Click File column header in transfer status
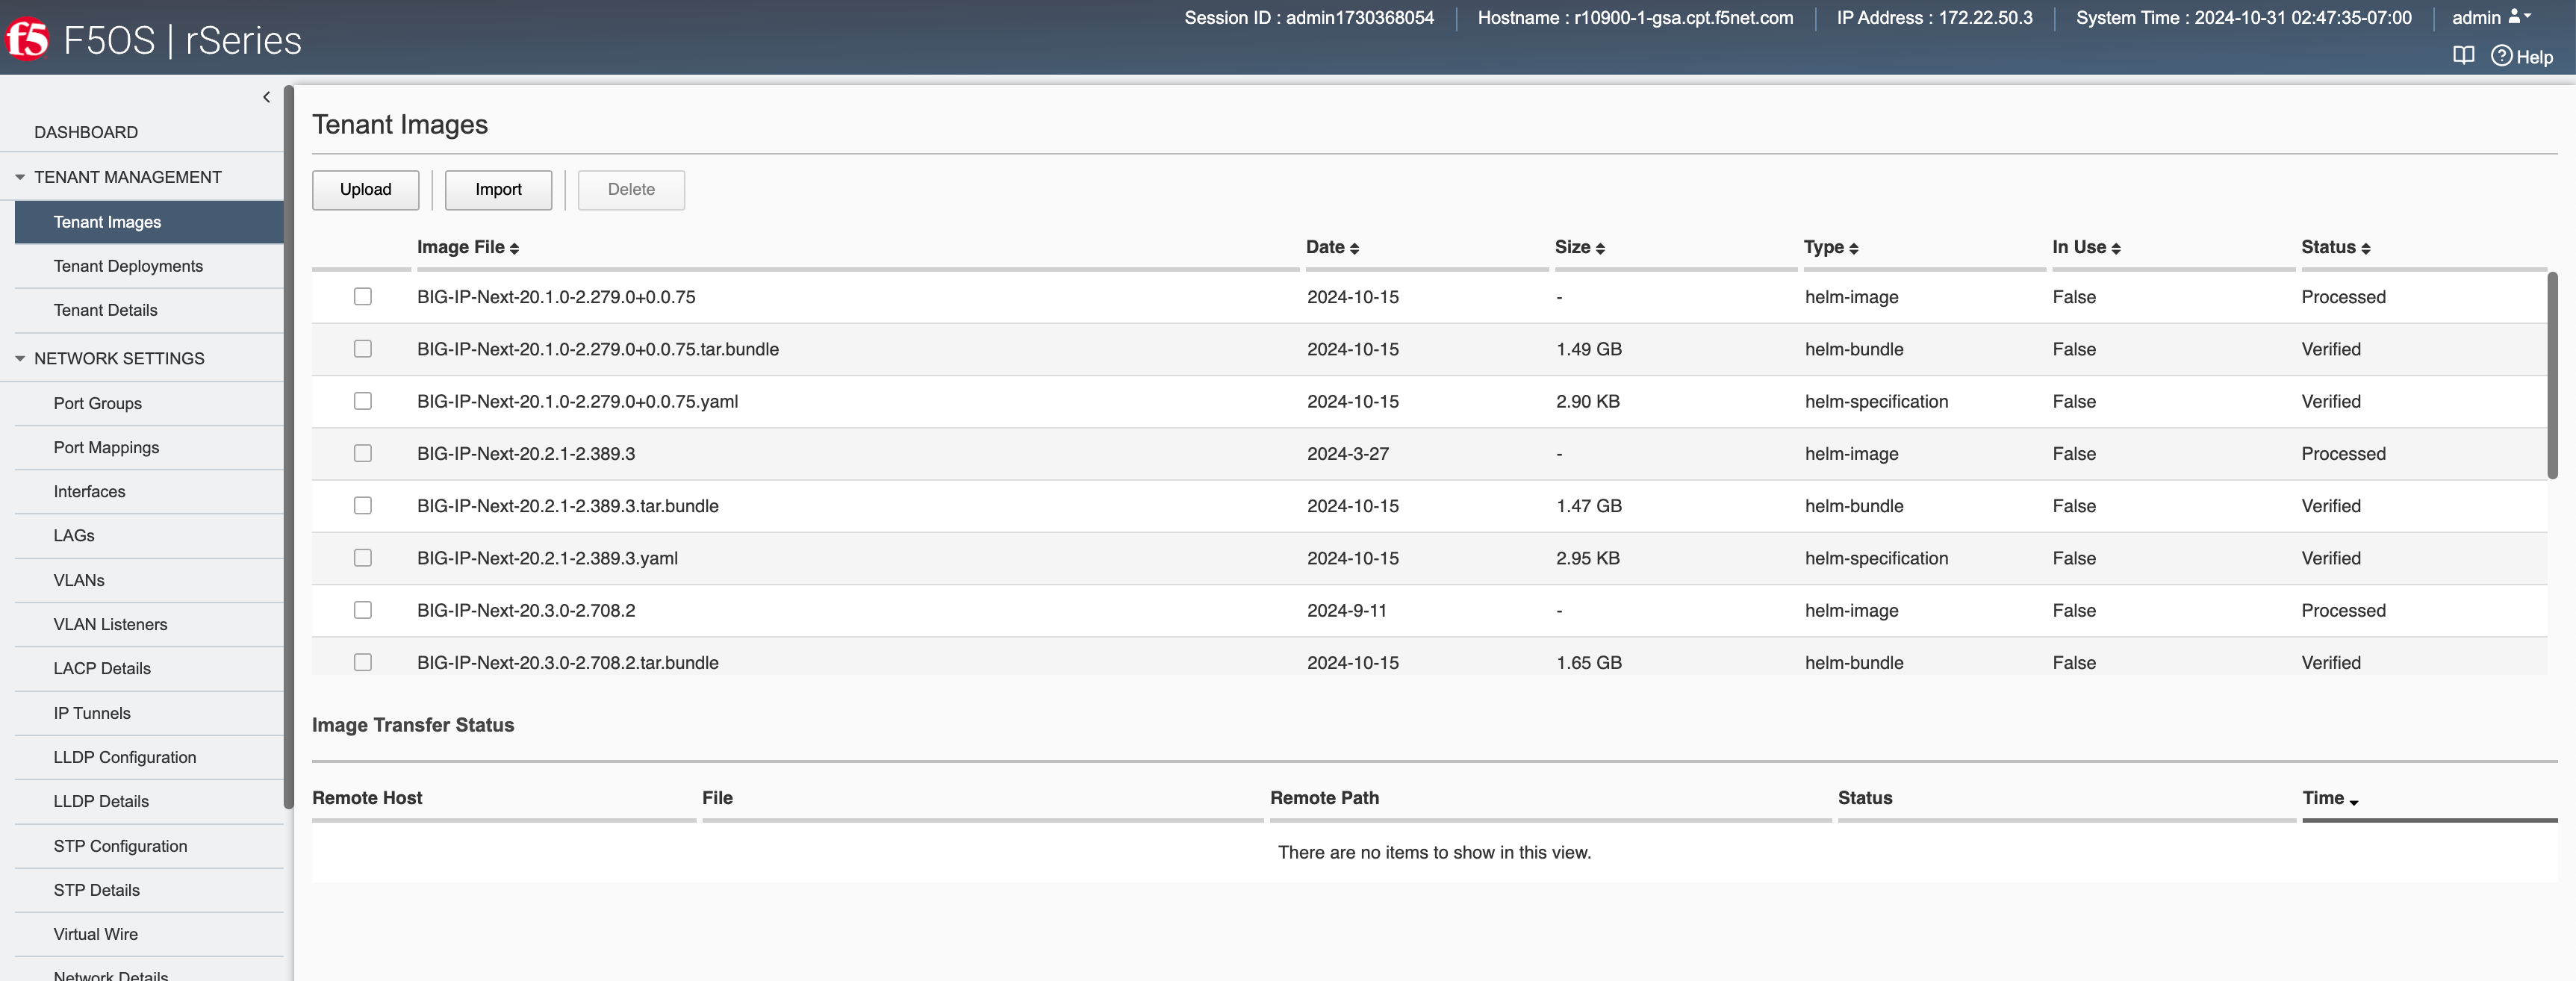Screen dimensions: 2576x981 click(x=717, y=798)
